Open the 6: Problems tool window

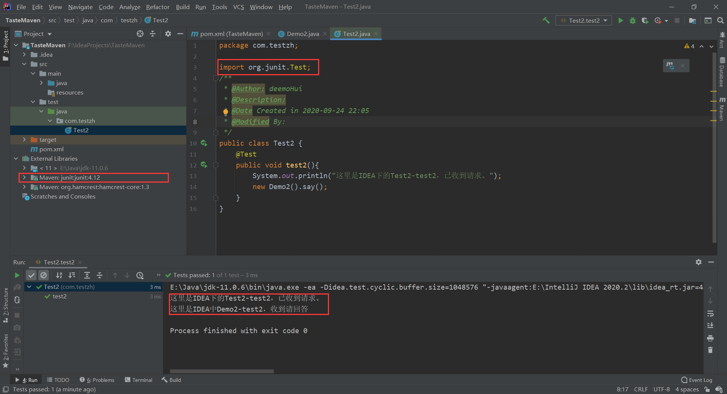click(x=97, y=380)
